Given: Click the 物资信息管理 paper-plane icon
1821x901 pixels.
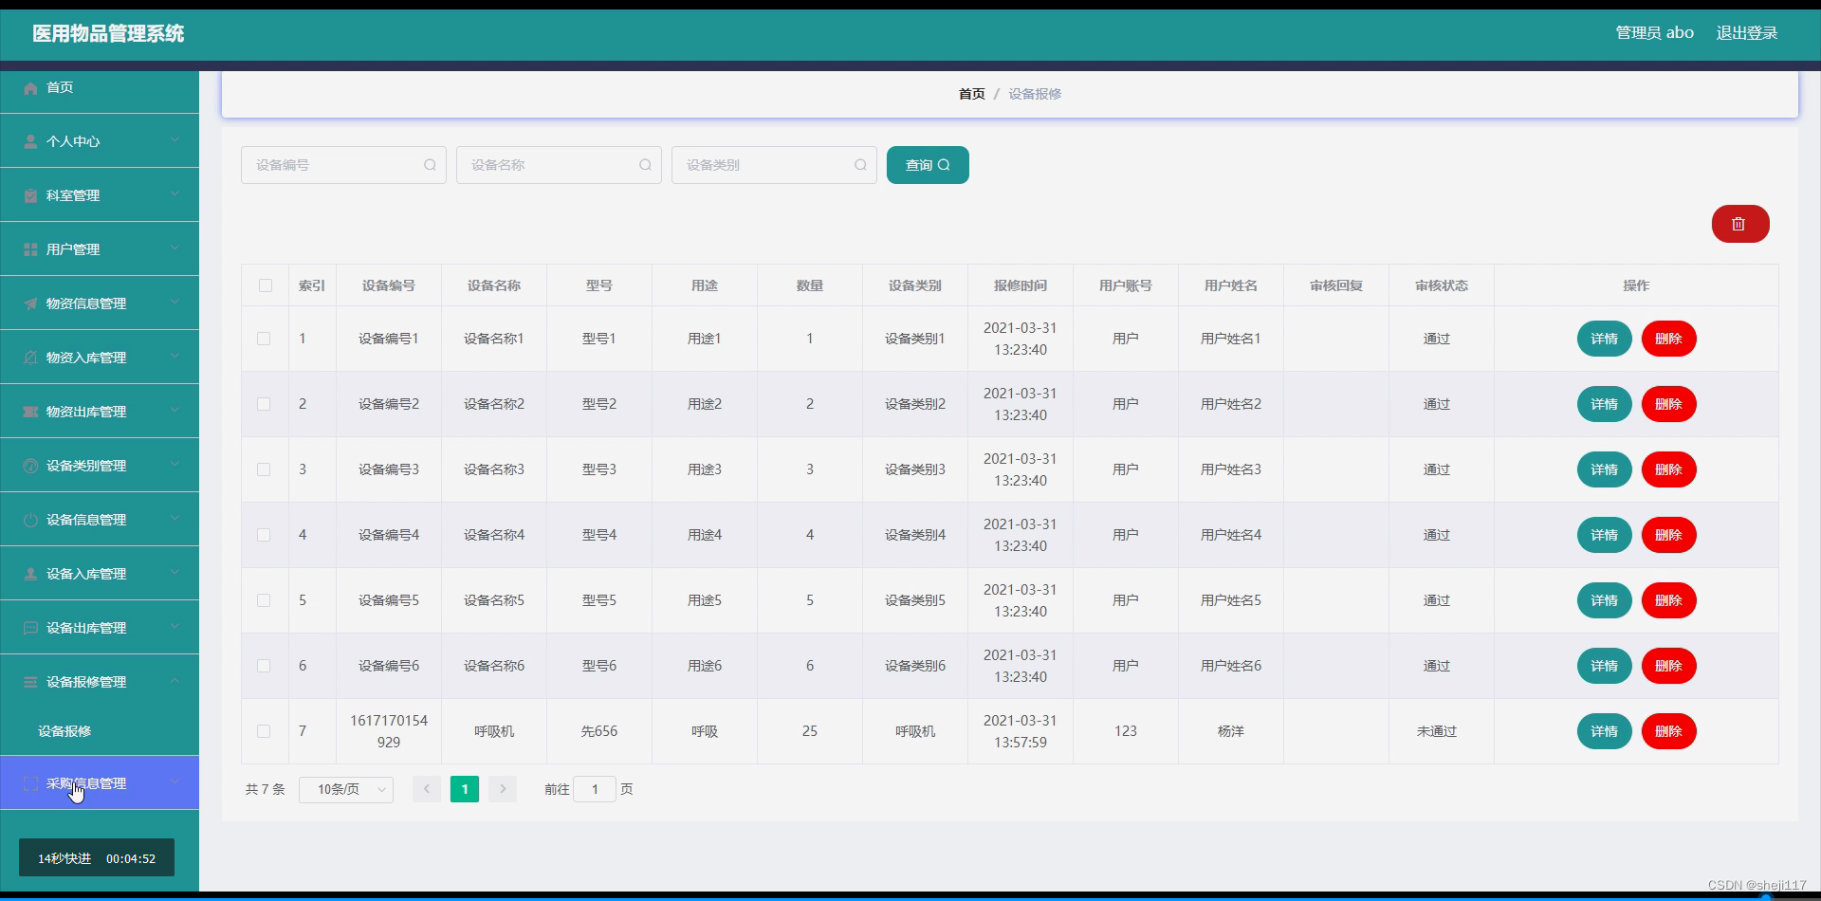Looking at the screenshot, I should pos(29,303).
